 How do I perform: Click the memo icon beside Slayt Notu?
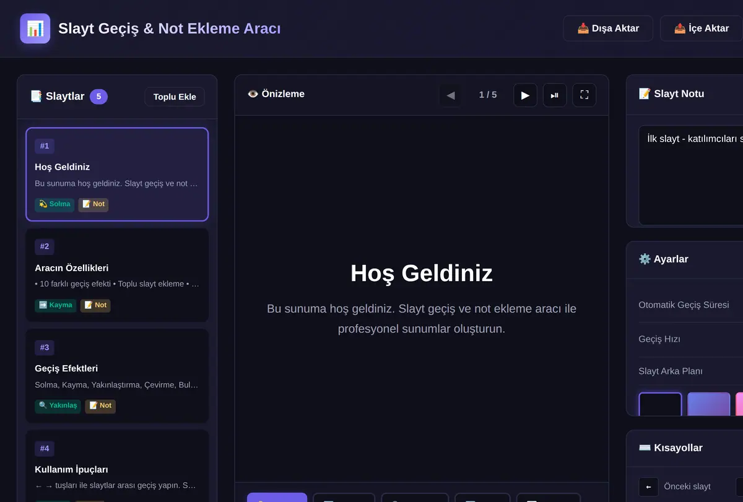pos(645,94)
